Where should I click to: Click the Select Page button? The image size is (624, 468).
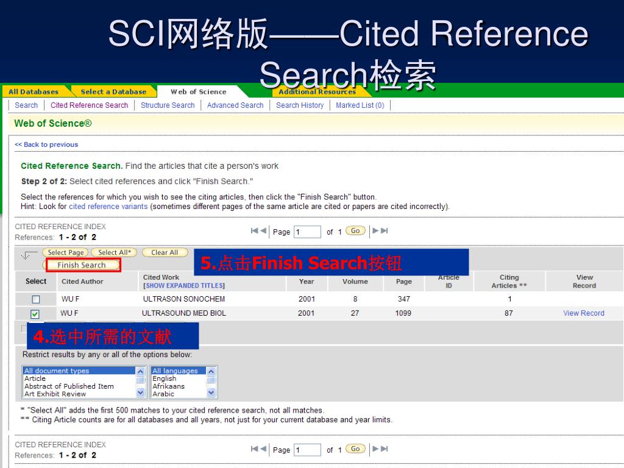pyautogui.click(x=65, y=252)
